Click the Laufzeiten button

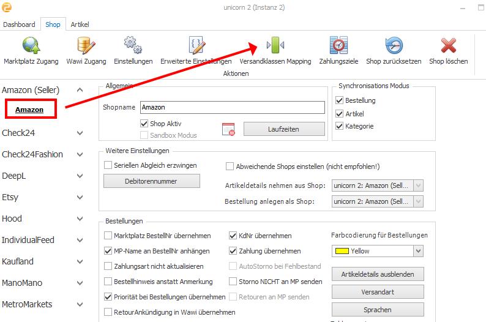284,129
